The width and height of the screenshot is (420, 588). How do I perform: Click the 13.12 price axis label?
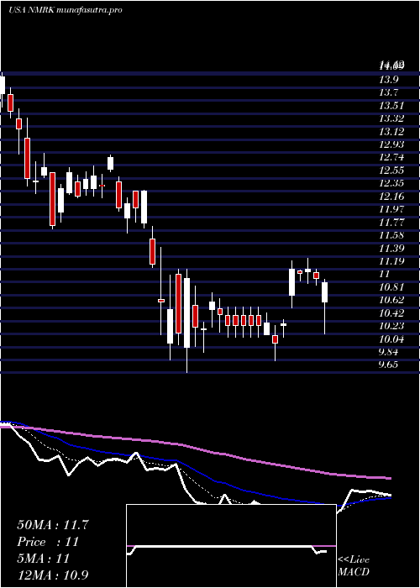(391, 132)
